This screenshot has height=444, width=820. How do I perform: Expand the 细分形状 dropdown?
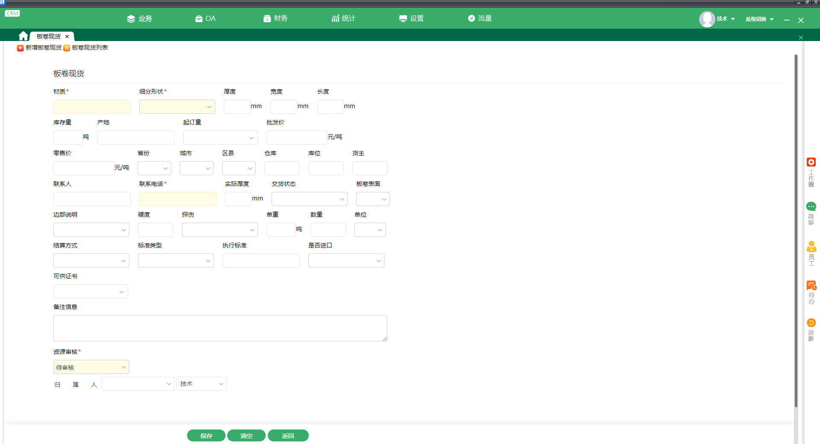(177, 106)
